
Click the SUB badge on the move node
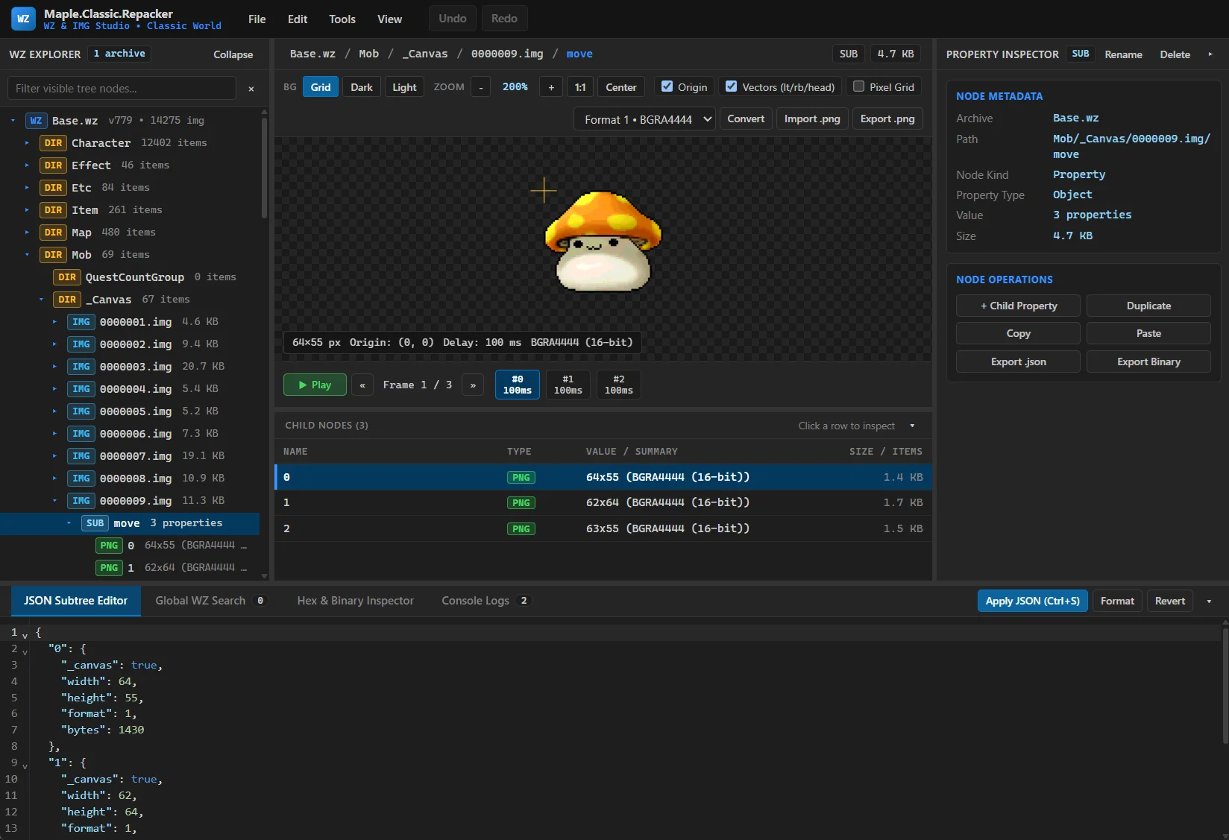(x=95, y=523)
